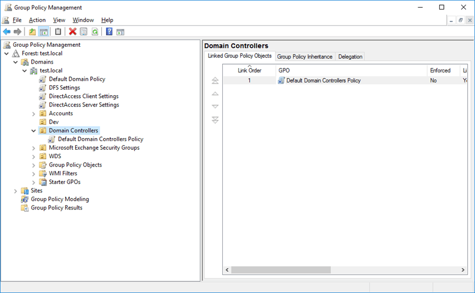Sort by GPO column header
This screenshot has height=293, width=475.
tap(351, 70)
